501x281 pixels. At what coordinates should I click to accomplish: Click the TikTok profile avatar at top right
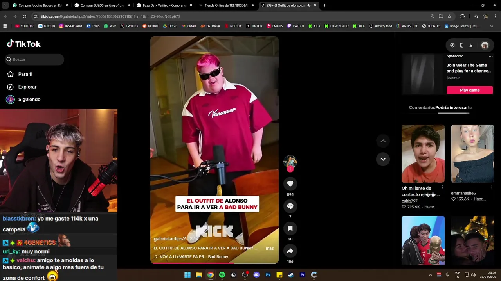tap(485, 45)
